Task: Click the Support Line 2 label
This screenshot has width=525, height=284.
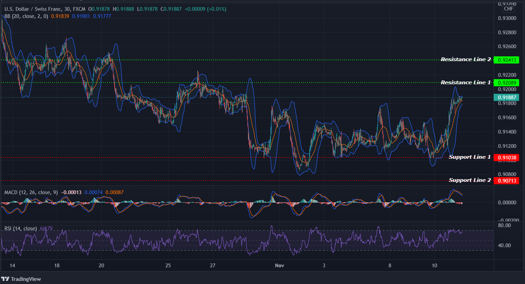Action: pyautogui.click(x=470, y=180)
